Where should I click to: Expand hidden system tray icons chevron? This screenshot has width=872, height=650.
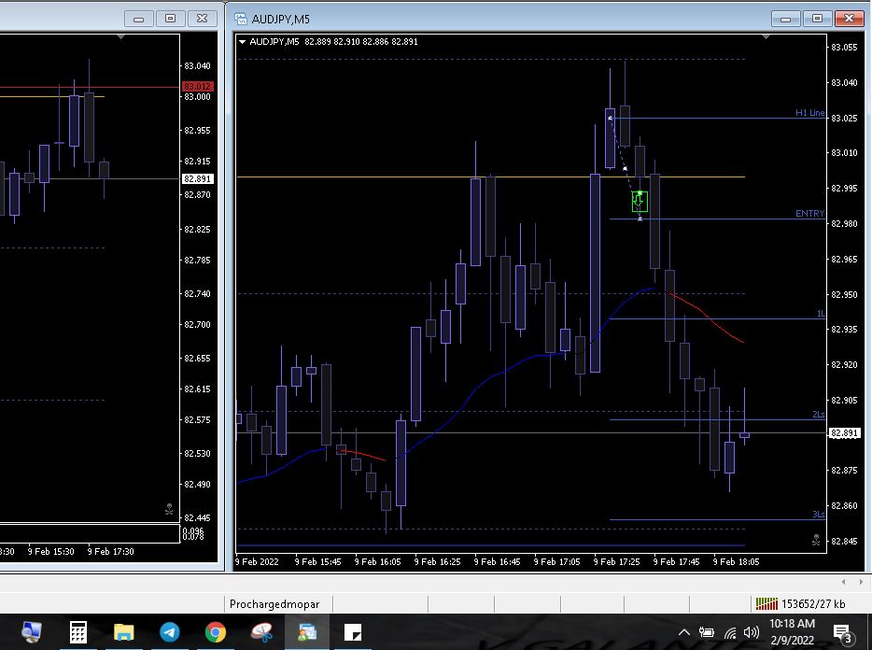click(x=684, y=632)
